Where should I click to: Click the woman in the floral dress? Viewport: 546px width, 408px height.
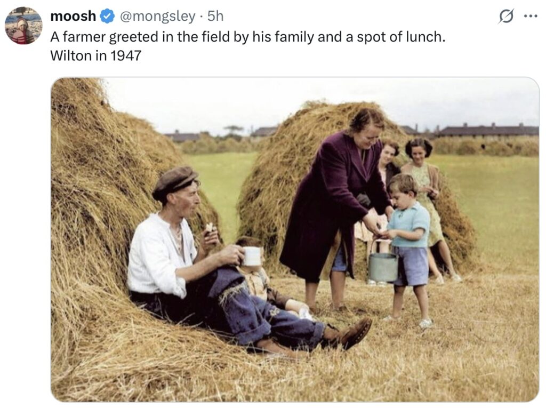tap(427, 205)
